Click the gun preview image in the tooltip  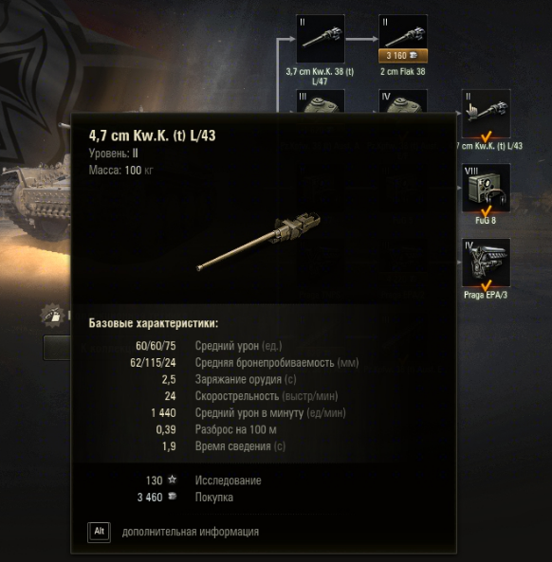(259, 242)
